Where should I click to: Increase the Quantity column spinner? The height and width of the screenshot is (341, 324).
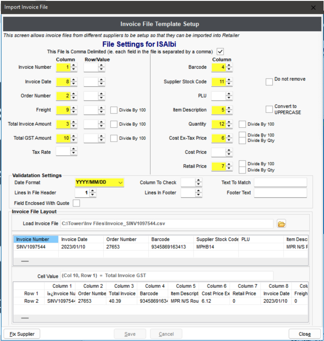coord(229,122)
